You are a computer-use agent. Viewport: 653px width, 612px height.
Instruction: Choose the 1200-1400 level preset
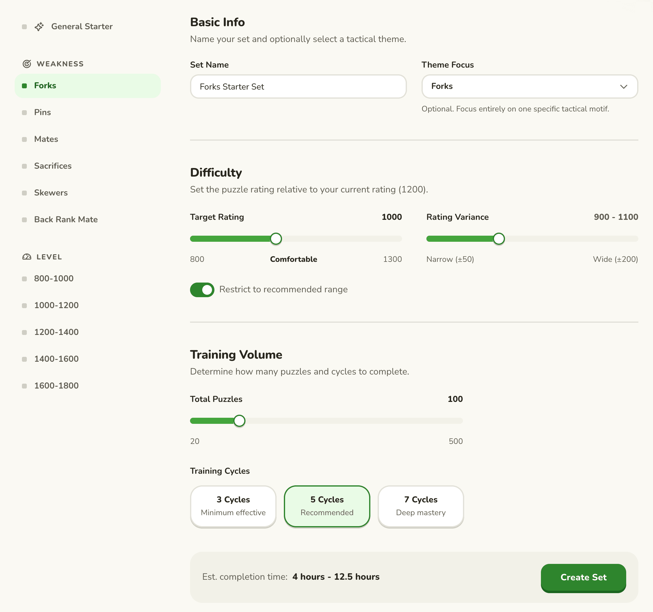click(x=88, y=332)
